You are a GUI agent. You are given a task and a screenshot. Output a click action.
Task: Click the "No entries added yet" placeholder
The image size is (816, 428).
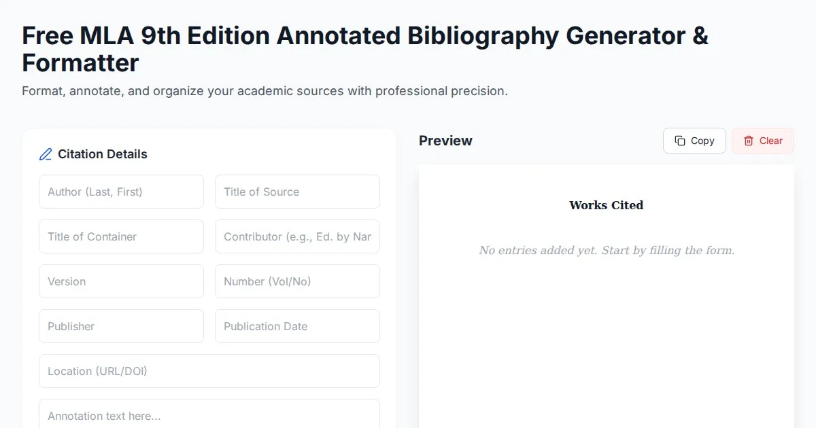606,251
